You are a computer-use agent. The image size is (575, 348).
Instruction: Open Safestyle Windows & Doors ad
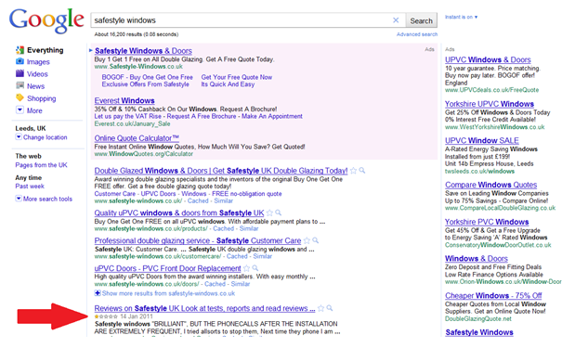coord(143,51)
